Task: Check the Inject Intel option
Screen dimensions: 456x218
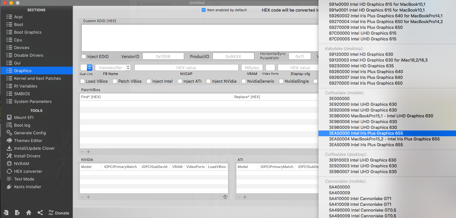Action: point(149,81)
